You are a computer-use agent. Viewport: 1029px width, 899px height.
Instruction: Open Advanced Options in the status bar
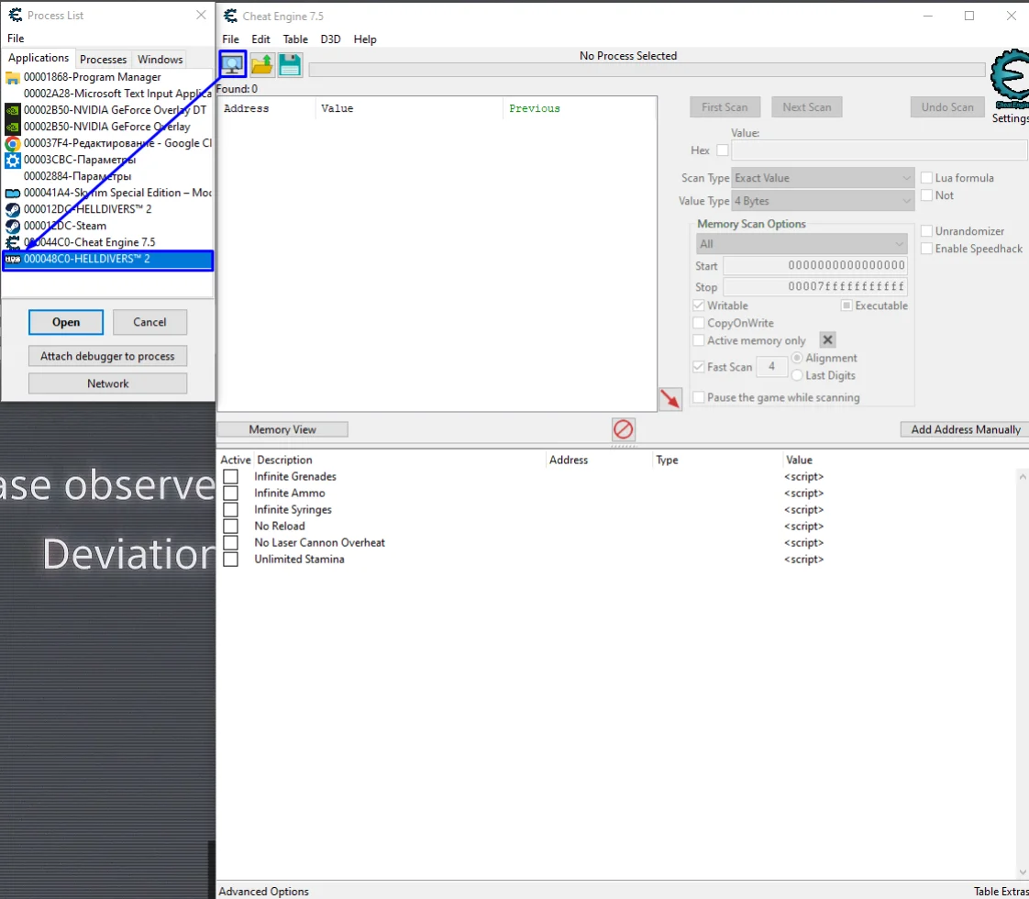coord(263,891)
